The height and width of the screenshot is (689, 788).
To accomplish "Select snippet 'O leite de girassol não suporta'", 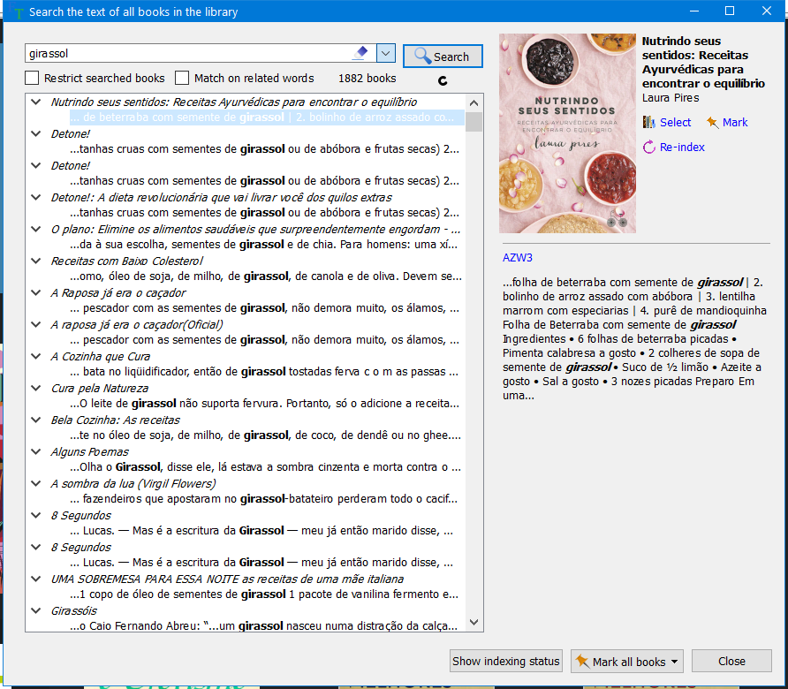I will click(264, 403).
